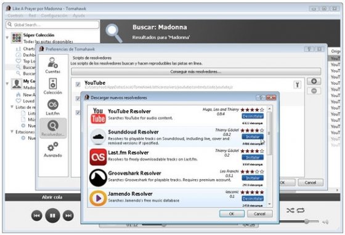Open YouTube resolver wrench settings
The height and width of the screenshot is (235, 345).
297,84
